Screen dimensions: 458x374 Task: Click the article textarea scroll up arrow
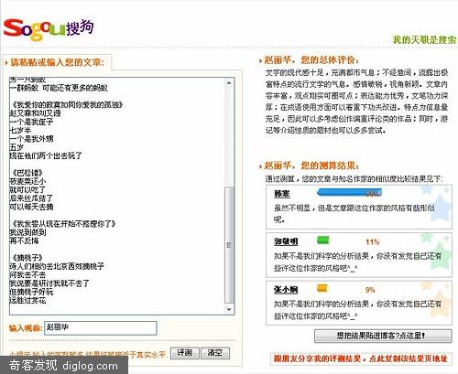[x=229, y=82]
